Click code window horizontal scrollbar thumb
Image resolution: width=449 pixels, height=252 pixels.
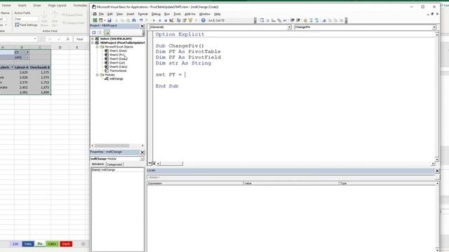point(171,163)
